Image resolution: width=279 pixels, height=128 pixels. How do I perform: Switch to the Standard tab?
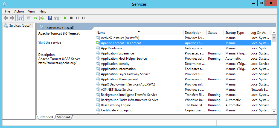63,117
